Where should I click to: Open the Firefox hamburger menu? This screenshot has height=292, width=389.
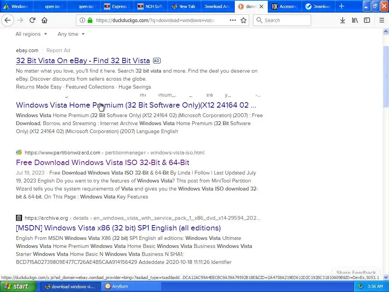(x=381, y=20)
